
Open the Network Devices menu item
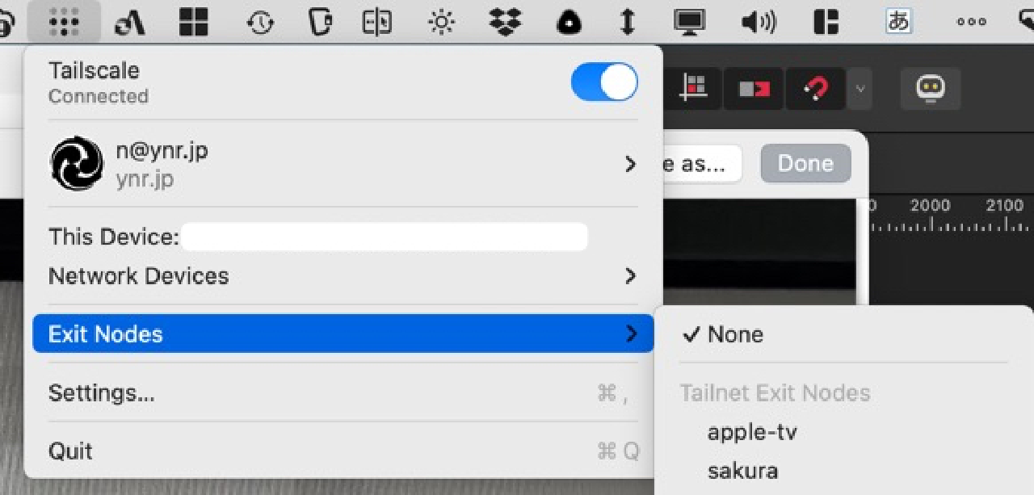click(343, 276)
